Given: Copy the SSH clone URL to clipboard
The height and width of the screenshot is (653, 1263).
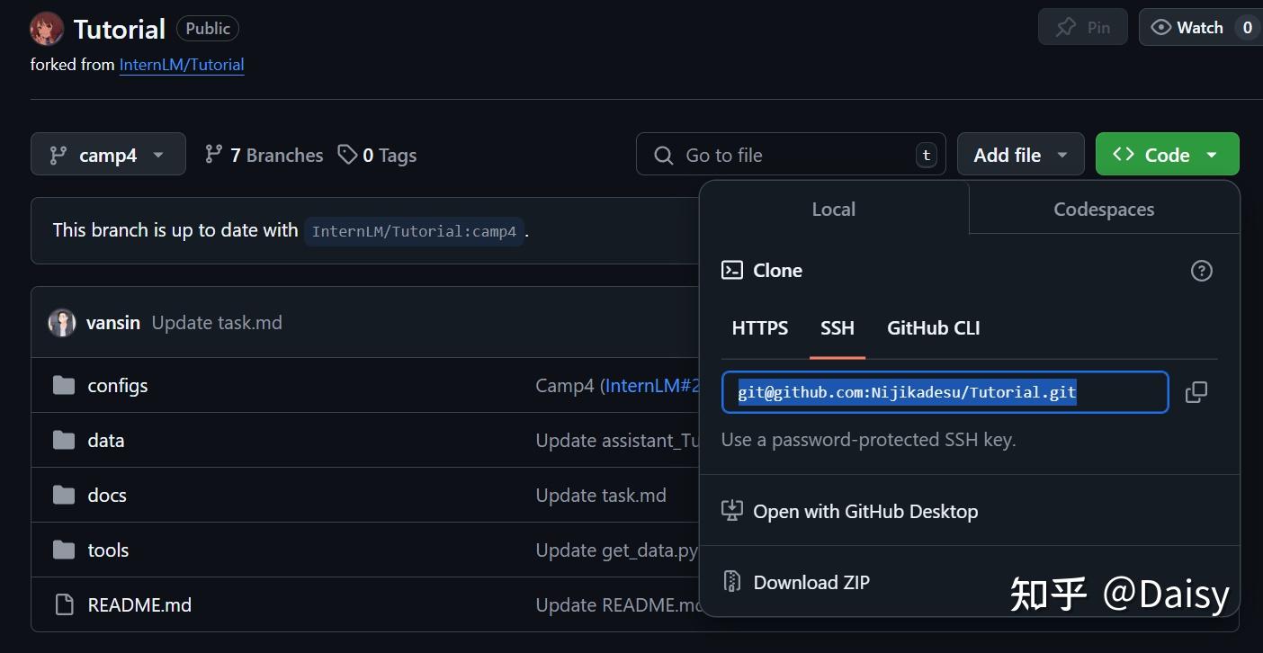Looking at the screenshot, I should pyautogui.click(x=1196, y=392).
